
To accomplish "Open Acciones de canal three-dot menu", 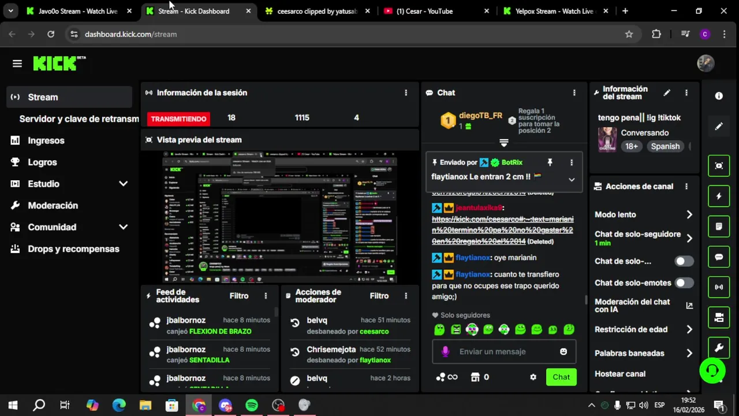I will [x=686, y=187].
